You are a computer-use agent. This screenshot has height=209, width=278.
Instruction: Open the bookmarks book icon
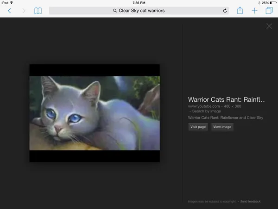tap(38, 11)
